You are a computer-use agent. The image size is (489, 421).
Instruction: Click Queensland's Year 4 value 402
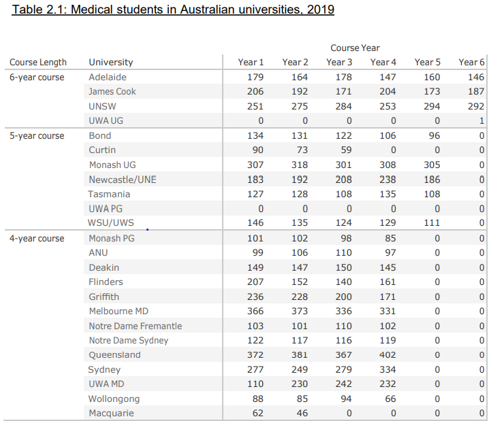[388, 355]
